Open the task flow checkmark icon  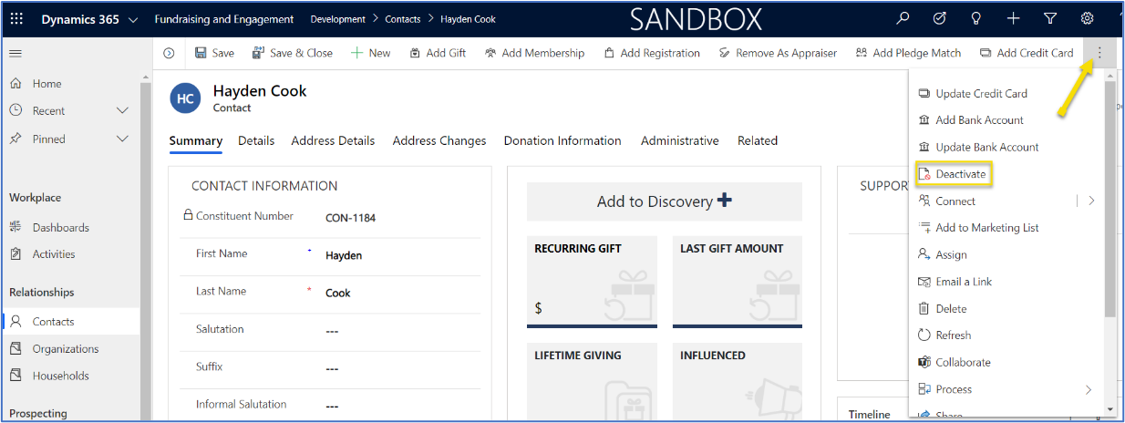pyautogui.click(x=940, y=18)
